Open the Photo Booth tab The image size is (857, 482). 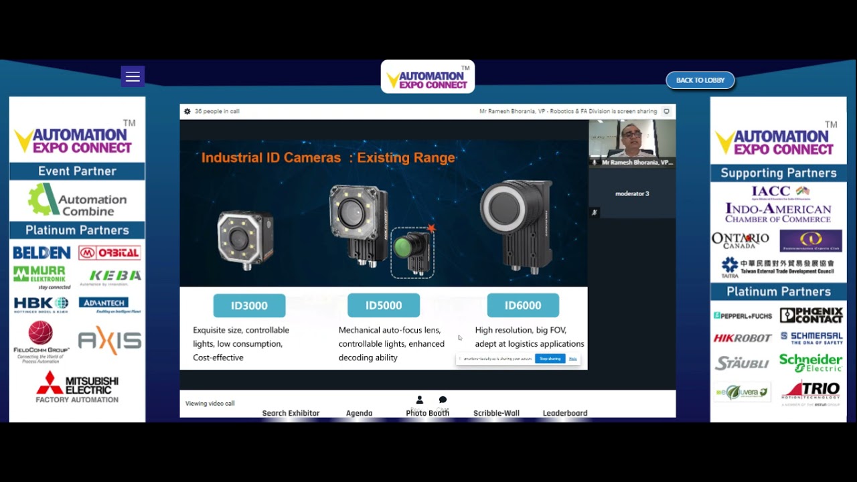coord(427,413)
